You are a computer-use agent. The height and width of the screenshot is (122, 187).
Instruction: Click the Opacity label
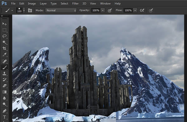pyautogui.click(x=84, y=10)
